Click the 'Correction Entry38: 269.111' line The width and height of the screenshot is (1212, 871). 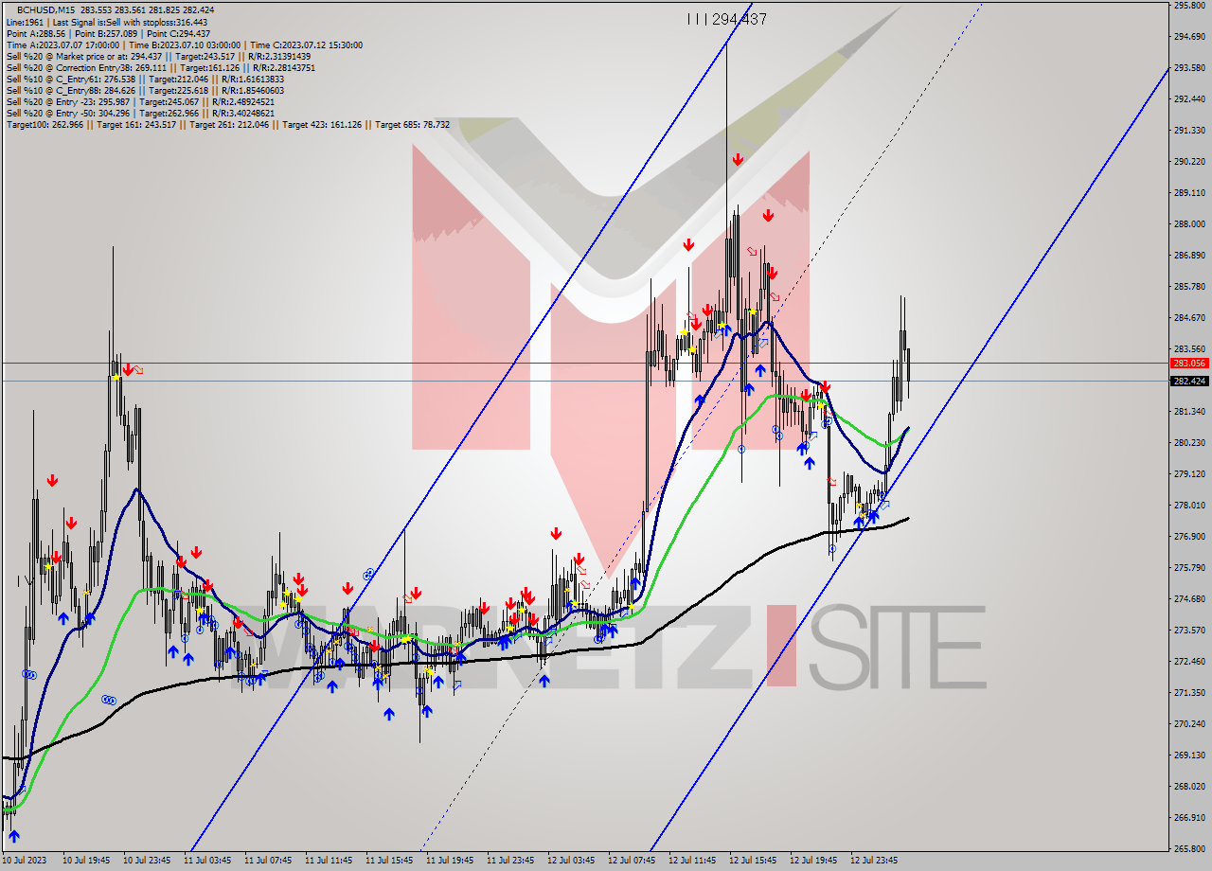click(160, 67)
